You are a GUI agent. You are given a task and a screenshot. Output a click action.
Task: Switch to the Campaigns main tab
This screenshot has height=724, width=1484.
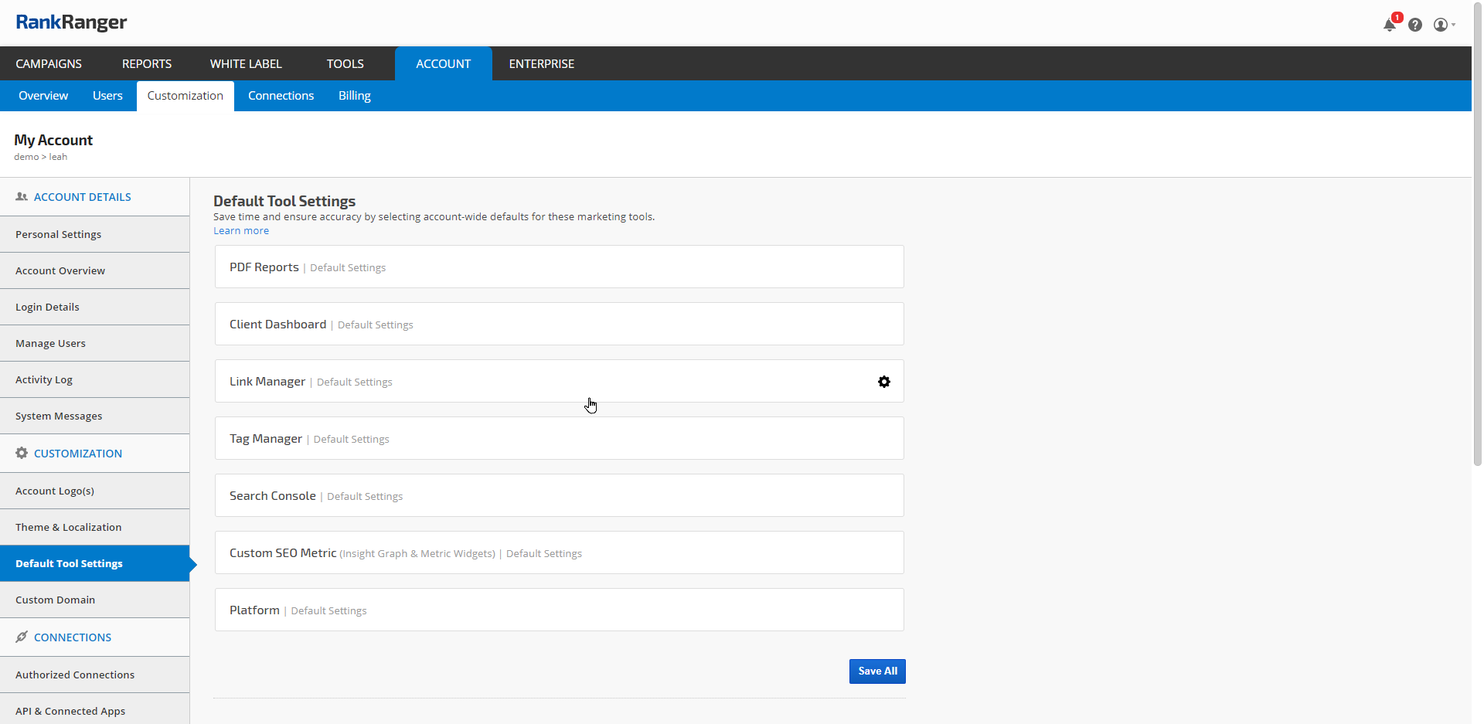(x=49, y=64)
